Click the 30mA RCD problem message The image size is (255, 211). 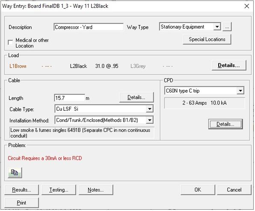[x=45, y=158]
